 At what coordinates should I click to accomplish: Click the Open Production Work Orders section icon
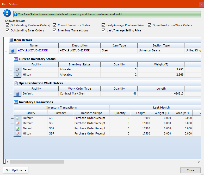coord(16,83)
